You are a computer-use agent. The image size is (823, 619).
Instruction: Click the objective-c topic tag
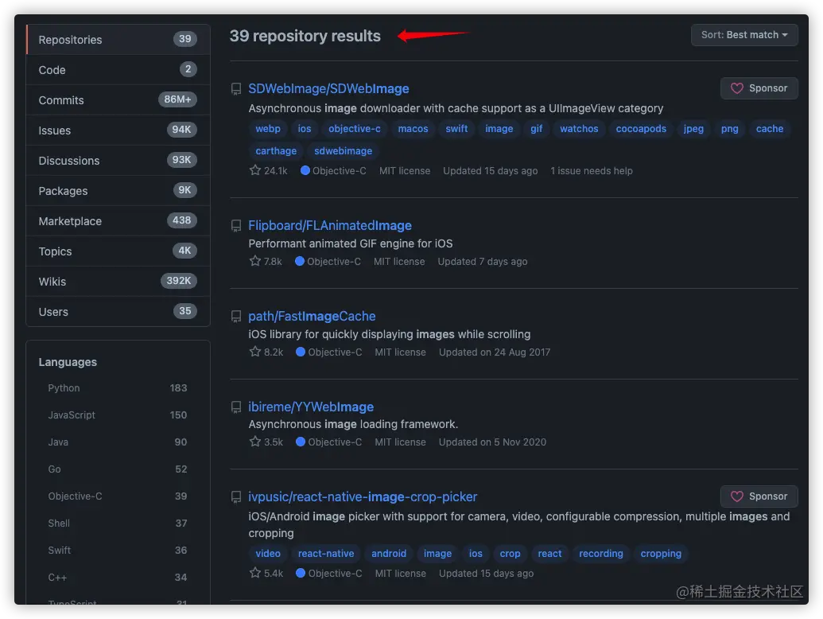coord(355,129)
